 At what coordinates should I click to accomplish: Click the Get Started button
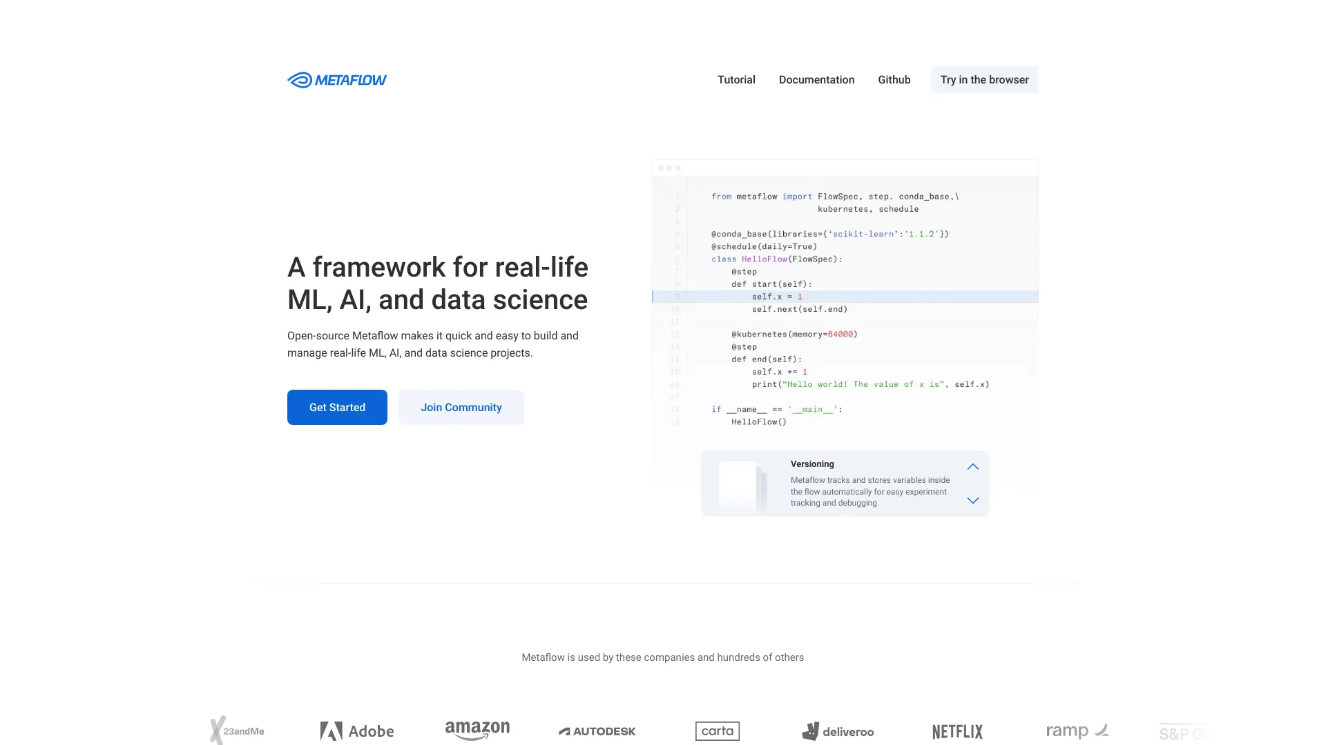pos(337,406)
